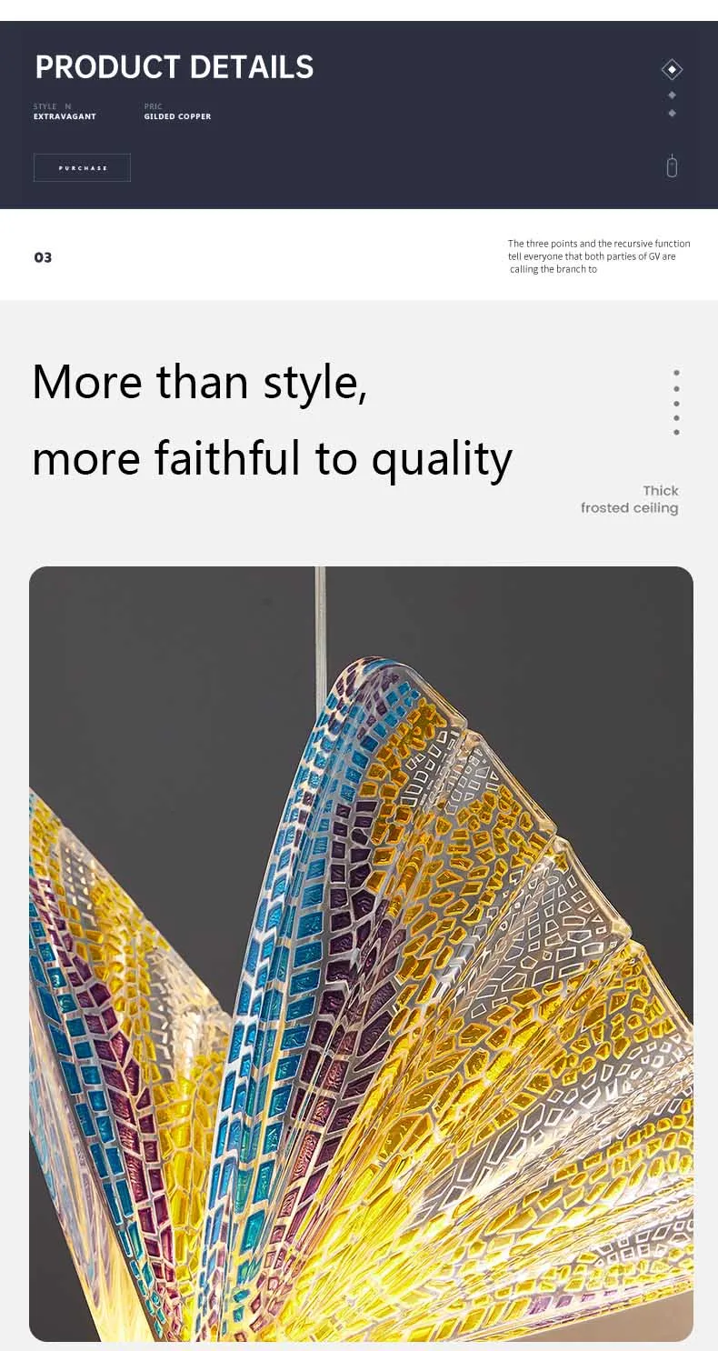Image resolution: width=718 pixels, height=1351 pixels.
Task: Click the PRIC label above GILDED COPPER
Action: [153, 106]
